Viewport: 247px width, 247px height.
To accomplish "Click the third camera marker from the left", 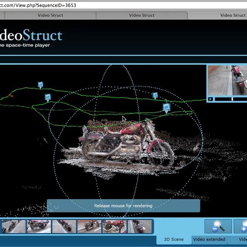I will point(156,95).
